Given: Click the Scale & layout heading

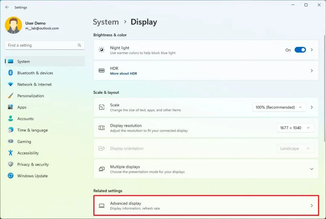Looking at the screenshot, I should coord(106,92).
